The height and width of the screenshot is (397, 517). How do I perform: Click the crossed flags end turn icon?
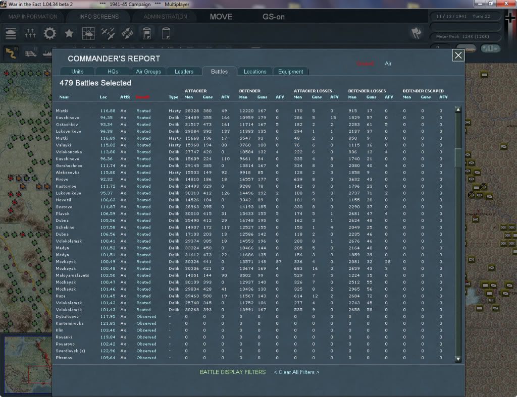(x=417, y=33)
